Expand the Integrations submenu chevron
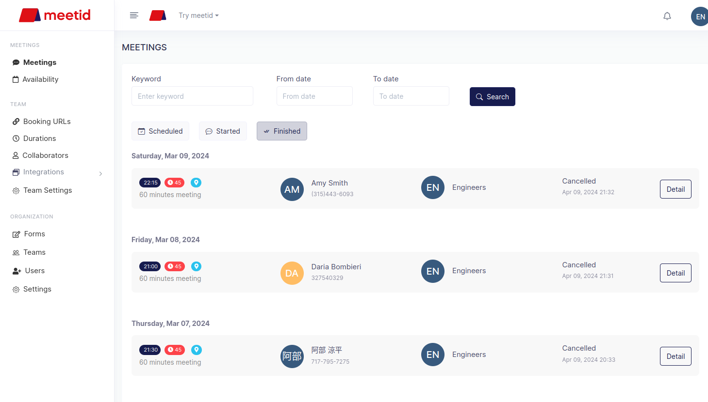 pos(100,173)
